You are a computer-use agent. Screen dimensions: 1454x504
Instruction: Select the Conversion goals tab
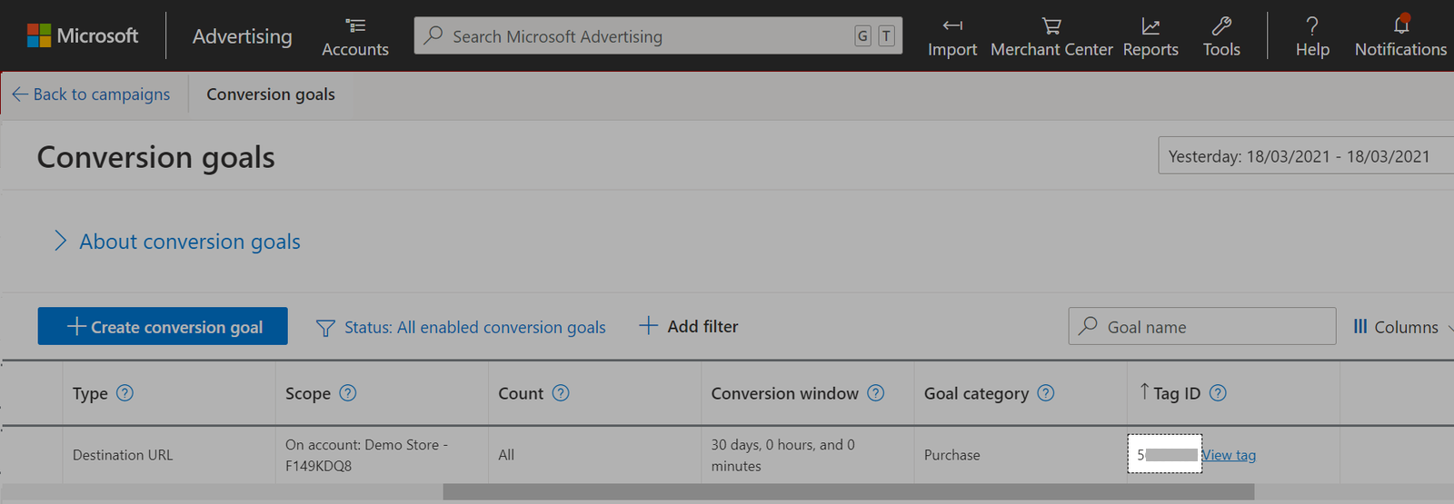coord(271,94)
